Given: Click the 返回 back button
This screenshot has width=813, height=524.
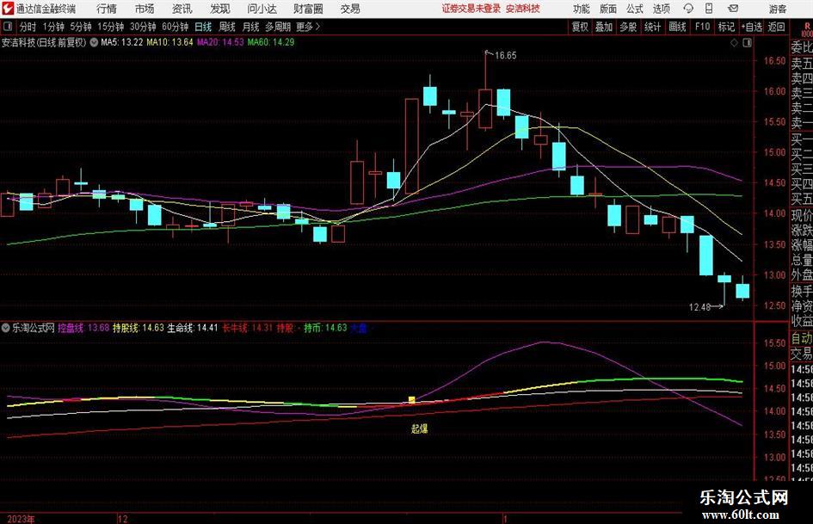Looking at the screenshot, I should pyautogui.click(x=776, y=27).
